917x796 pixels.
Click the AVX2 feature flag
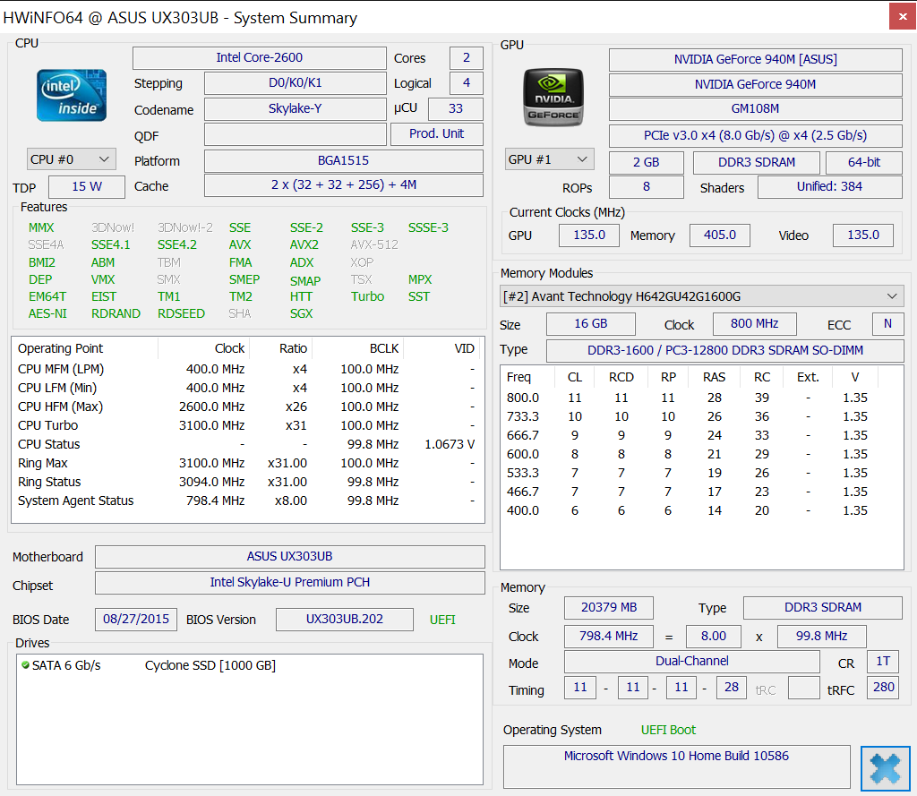pos(304,244)
